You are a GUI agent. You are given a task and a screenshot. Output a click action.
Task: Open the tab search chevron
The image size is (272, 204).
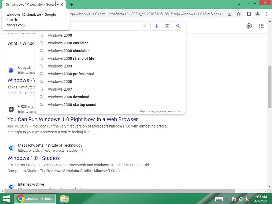point(239,5)
